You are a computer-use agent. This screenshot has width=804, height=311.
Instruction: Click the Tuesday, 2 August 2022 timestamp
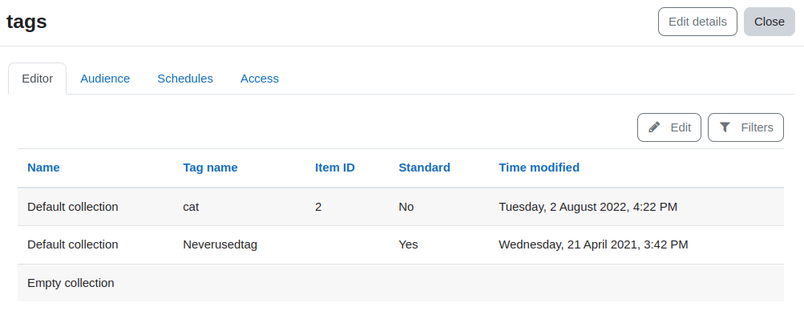588,207
